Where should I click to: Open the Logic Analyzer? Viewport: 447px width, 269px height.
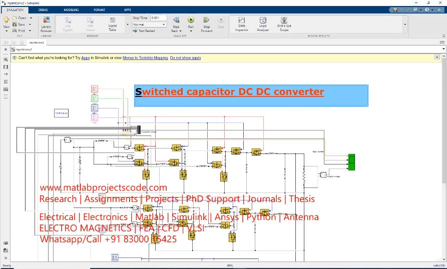point(263,24)
